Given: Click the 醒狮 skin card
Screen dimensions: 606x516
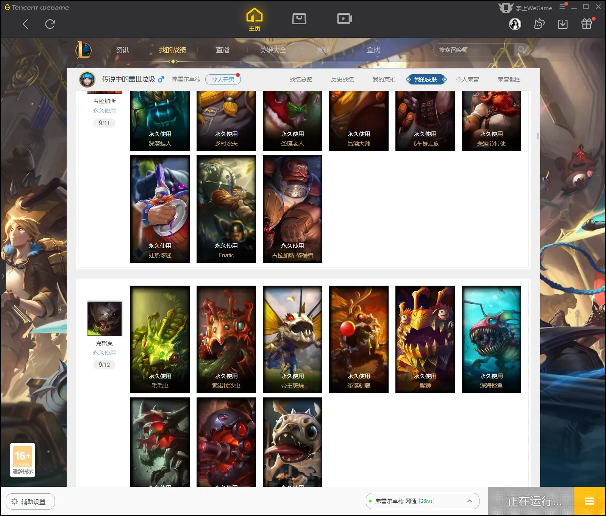Looking at the screenshot, I should (425, 339).
